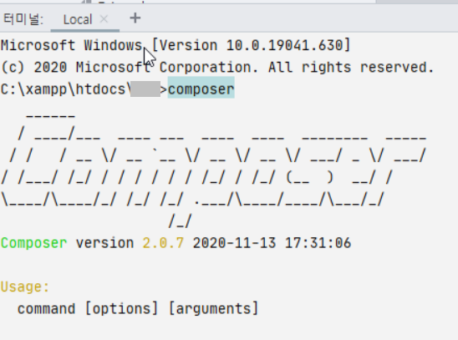Screen dimensions: 458x340
Task: Click the Microsoft Corporation copyright line
Action: click(x=217, y=68)
